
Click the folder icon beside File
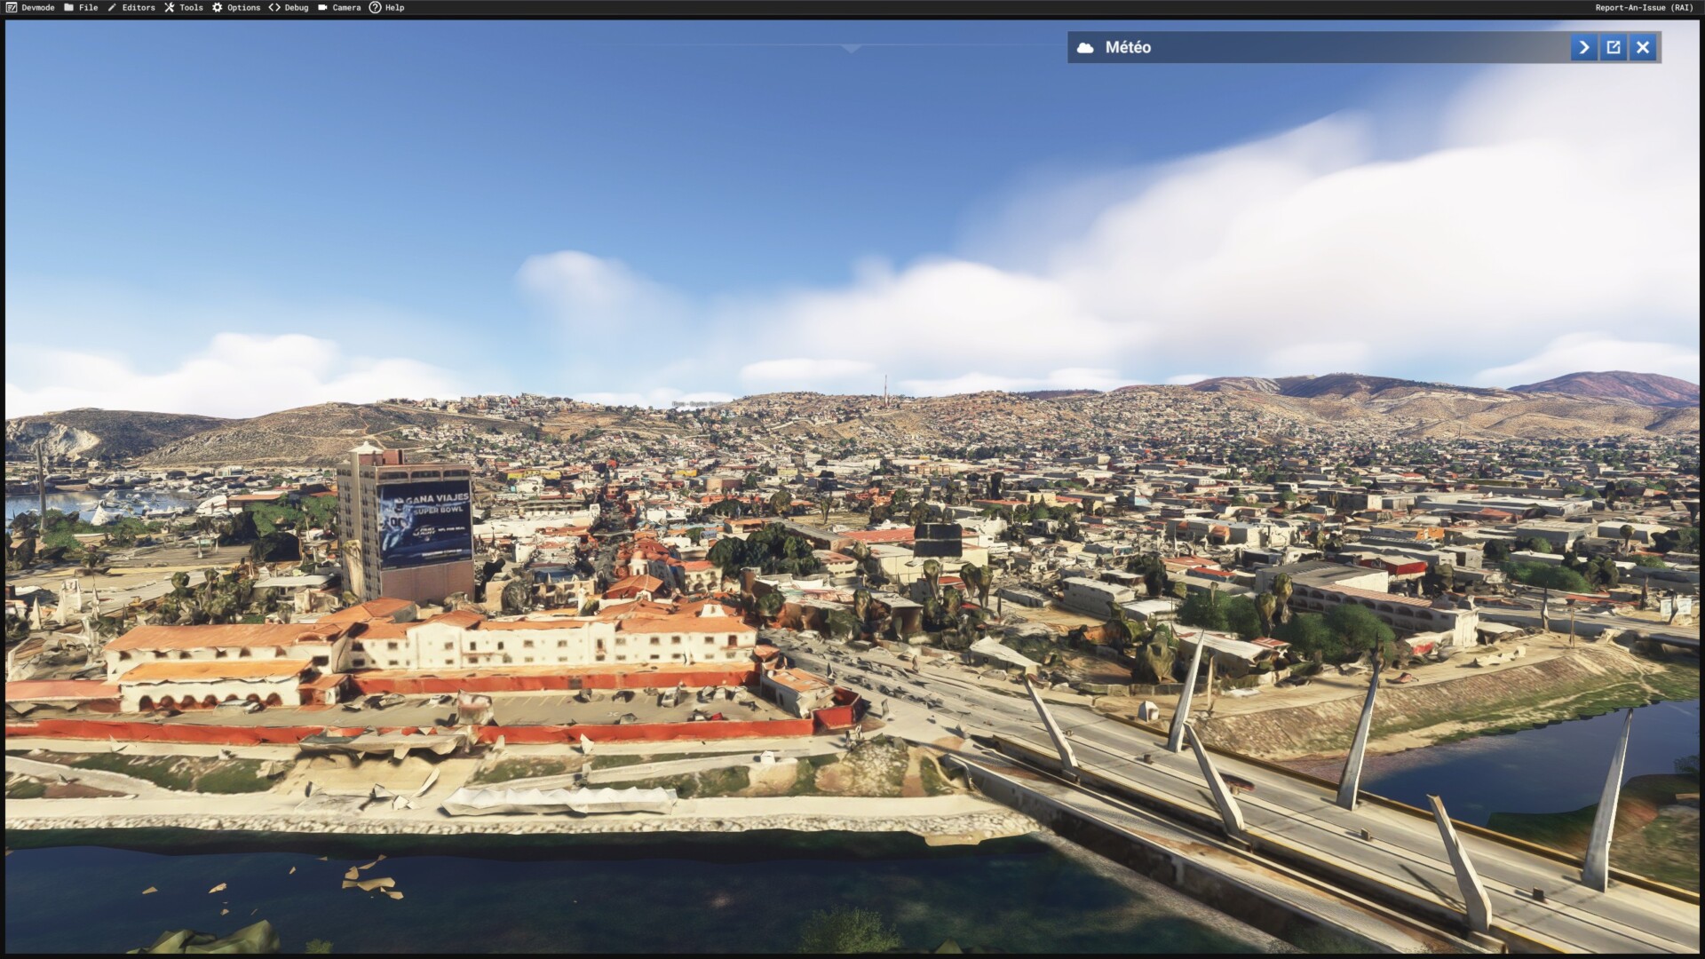click(68, 7)
